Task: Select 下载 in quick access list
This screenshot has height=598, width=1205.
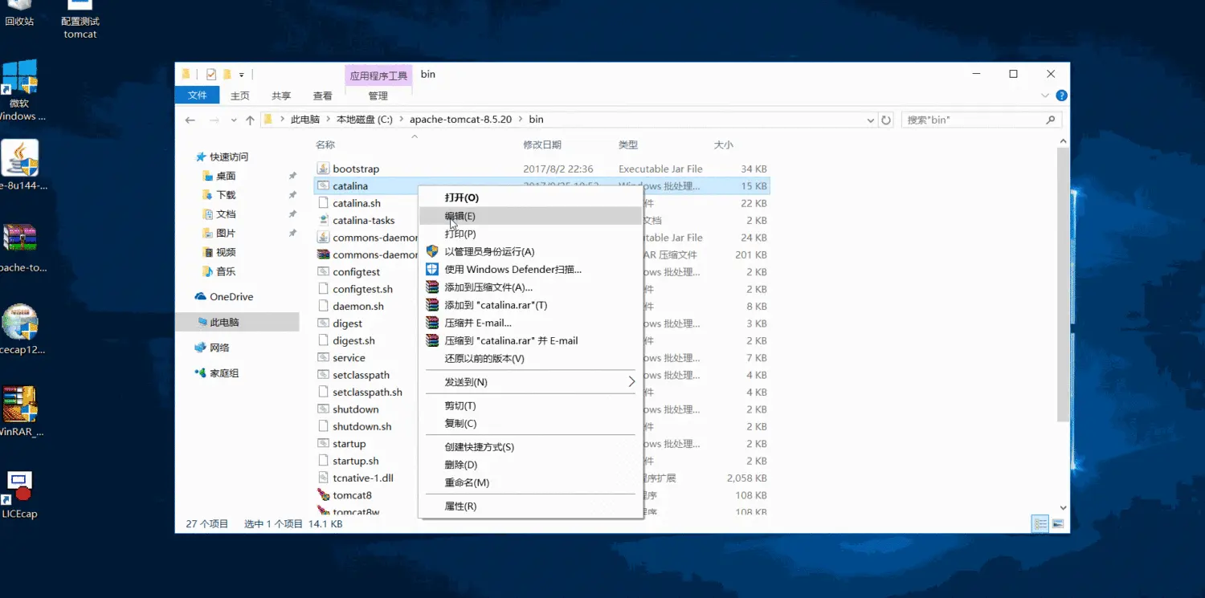Action: point(226,195)
